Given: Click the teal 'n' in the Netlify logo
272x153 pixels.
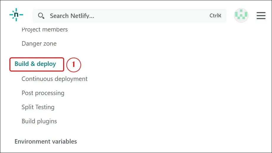Looking at the screenshot, I should (x=16, y=15).
